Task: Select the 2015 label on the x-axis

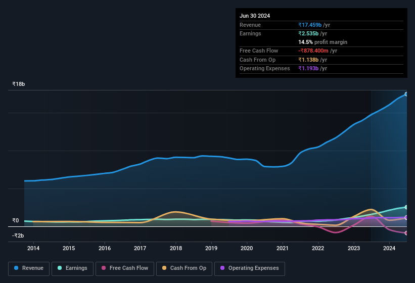Action: pos(69,248)
